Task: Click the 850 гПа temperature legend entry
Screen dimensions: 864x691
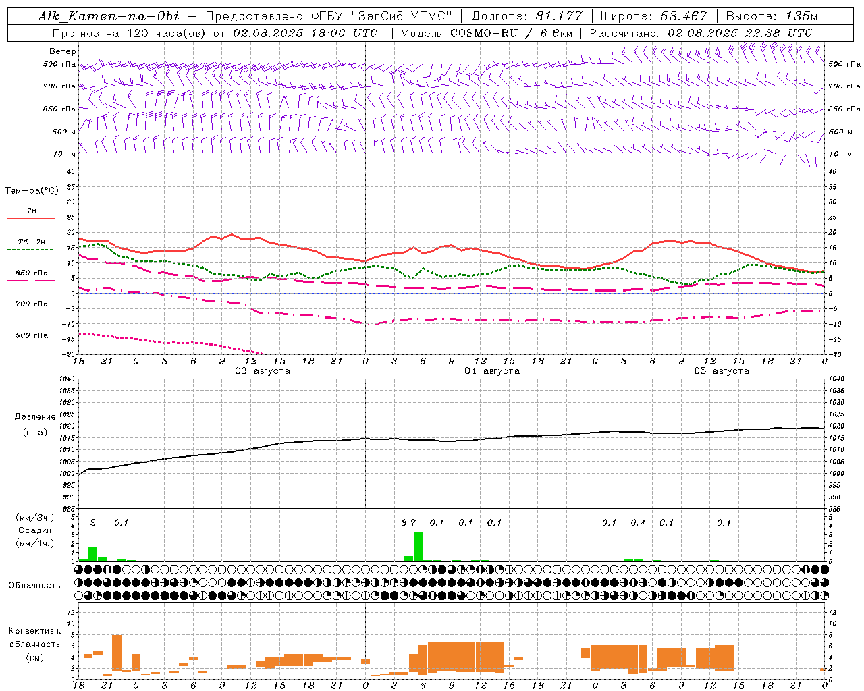Action: click(31, 273)
